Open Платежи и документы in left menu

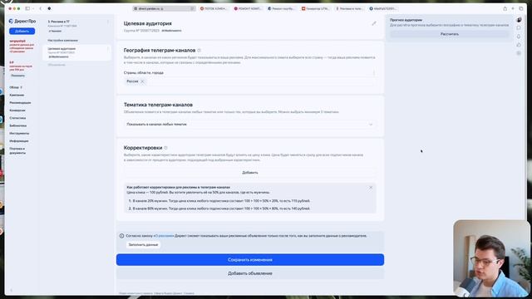[x=17, y=151]
